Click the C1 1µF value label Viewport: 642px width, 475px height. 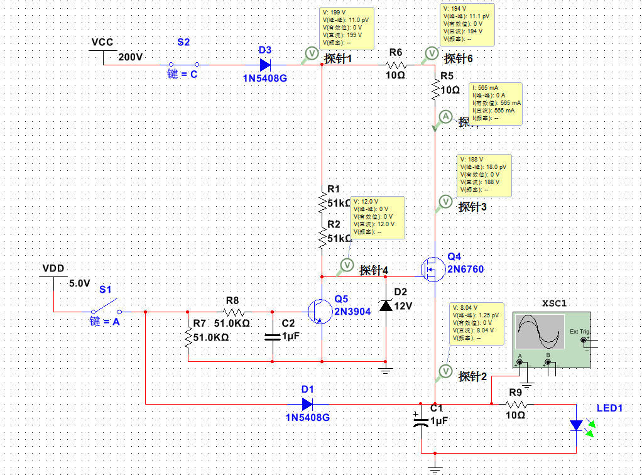[439, 420]
